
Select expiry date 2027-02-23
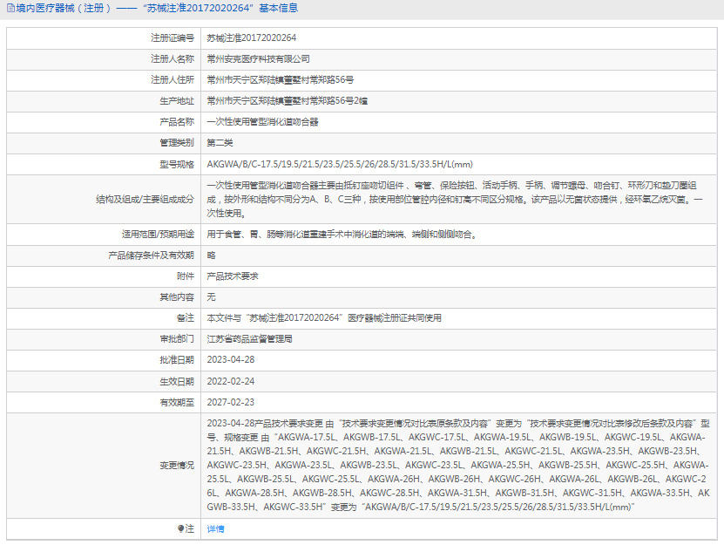tap(230, 402)
